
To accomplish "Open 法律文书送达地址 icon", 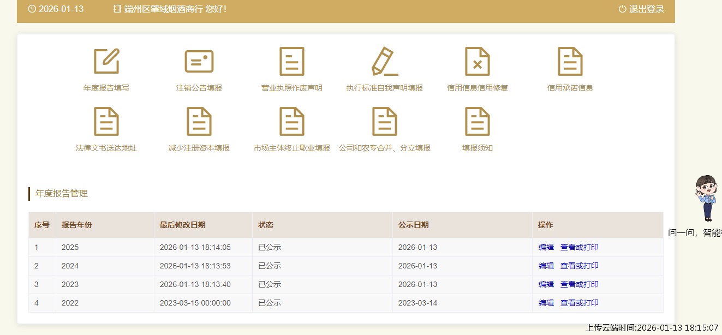I will coord(106,121).
